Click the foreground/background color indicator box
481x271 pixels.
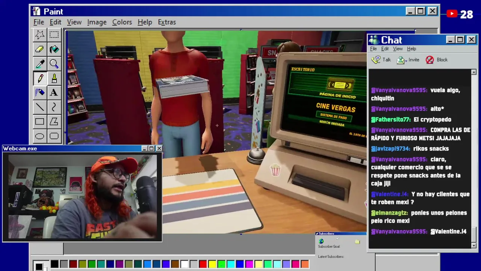[x=40, y=265]
